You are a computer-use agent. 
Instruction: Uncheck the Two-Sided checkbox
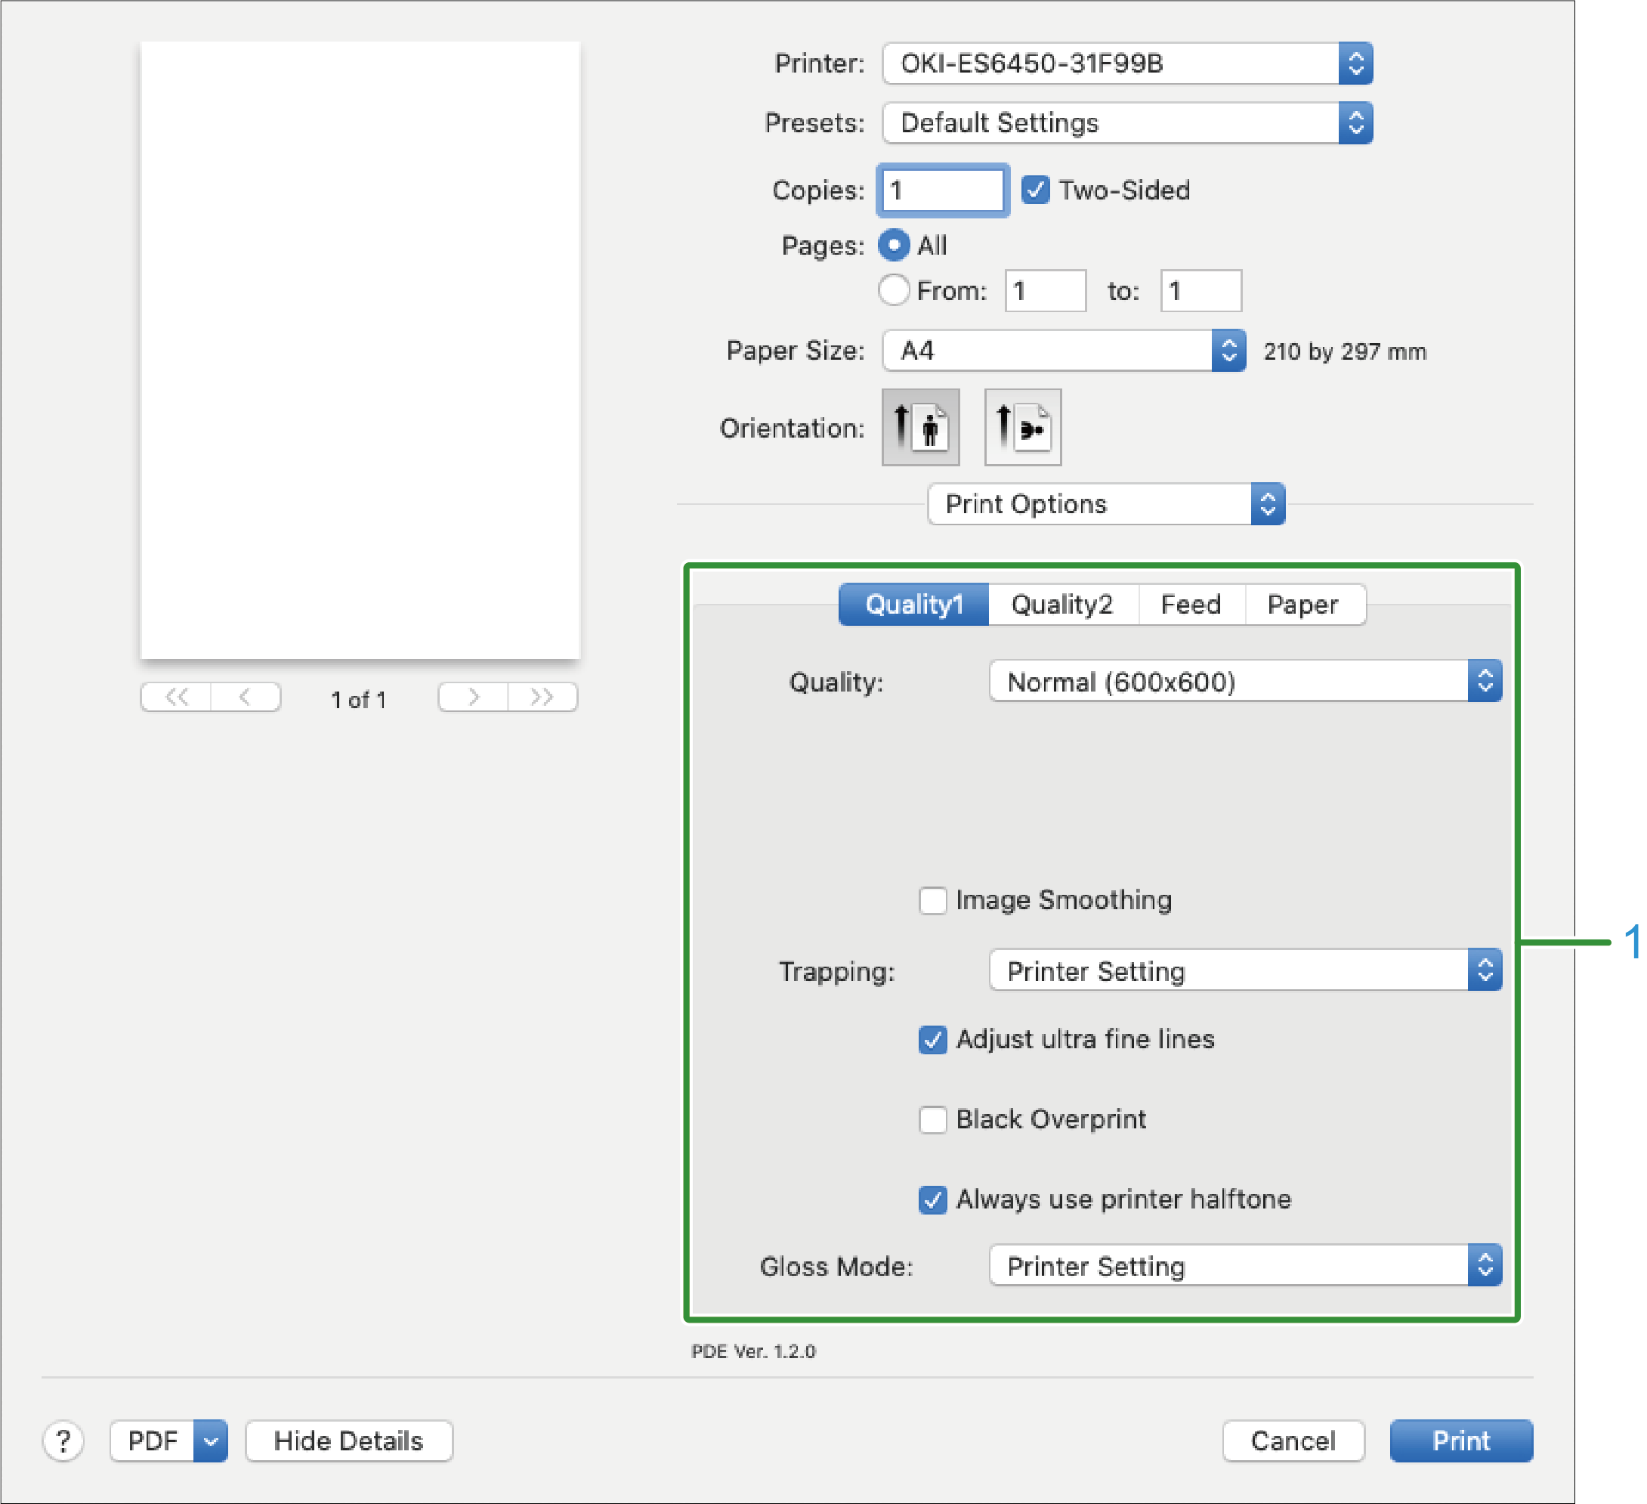coord(1035,190)
